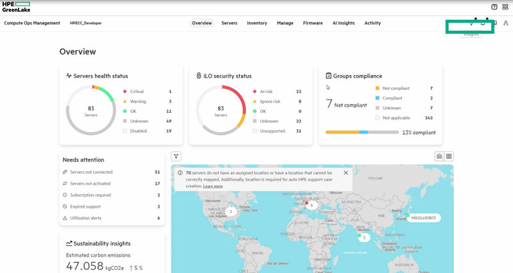Click the icon beside Subscription required
513x273 pixels.
coord(65,195)
